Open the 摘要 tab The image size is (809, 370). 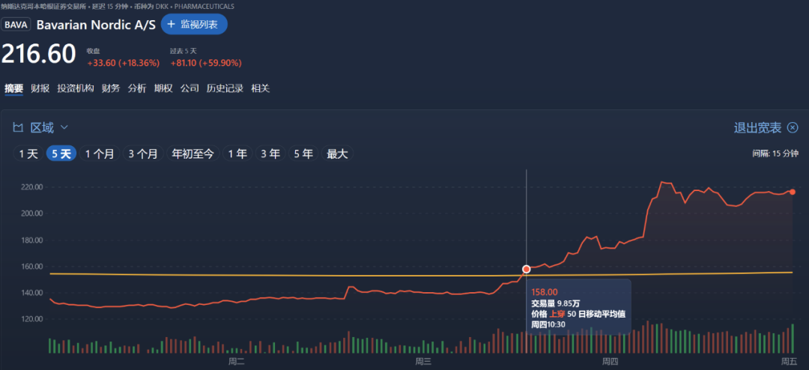pos(14,88)
